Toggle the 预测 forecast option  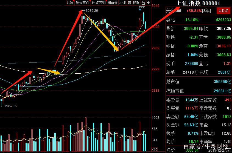(x=136, y=3)
